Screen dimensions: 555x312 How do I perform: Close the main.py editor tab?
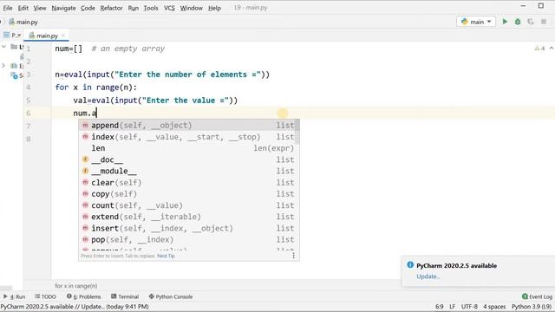[x=63, y=35]
